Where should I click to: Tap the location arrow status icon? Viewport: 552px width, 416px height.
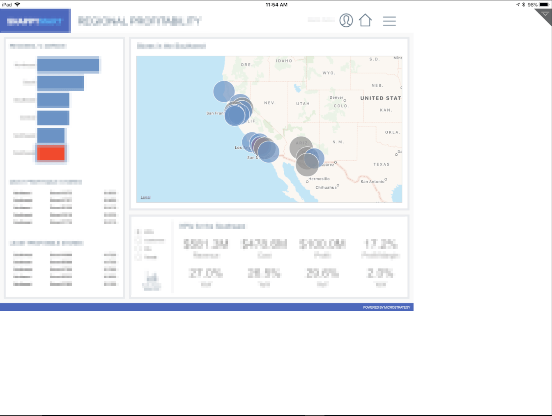[x=518, y=5]
